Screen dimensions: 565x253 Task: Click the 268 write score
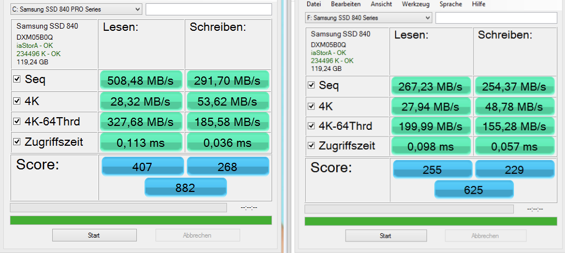[228, 167]
